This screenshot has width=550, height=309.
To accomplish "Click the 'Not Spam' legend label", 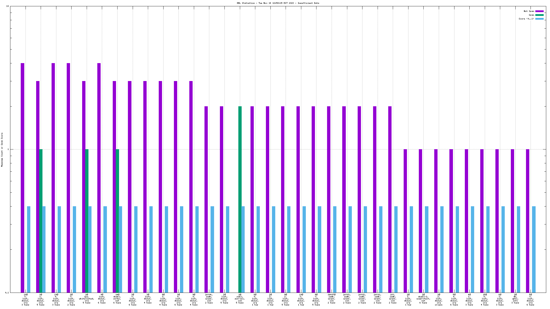I will 529,11.
